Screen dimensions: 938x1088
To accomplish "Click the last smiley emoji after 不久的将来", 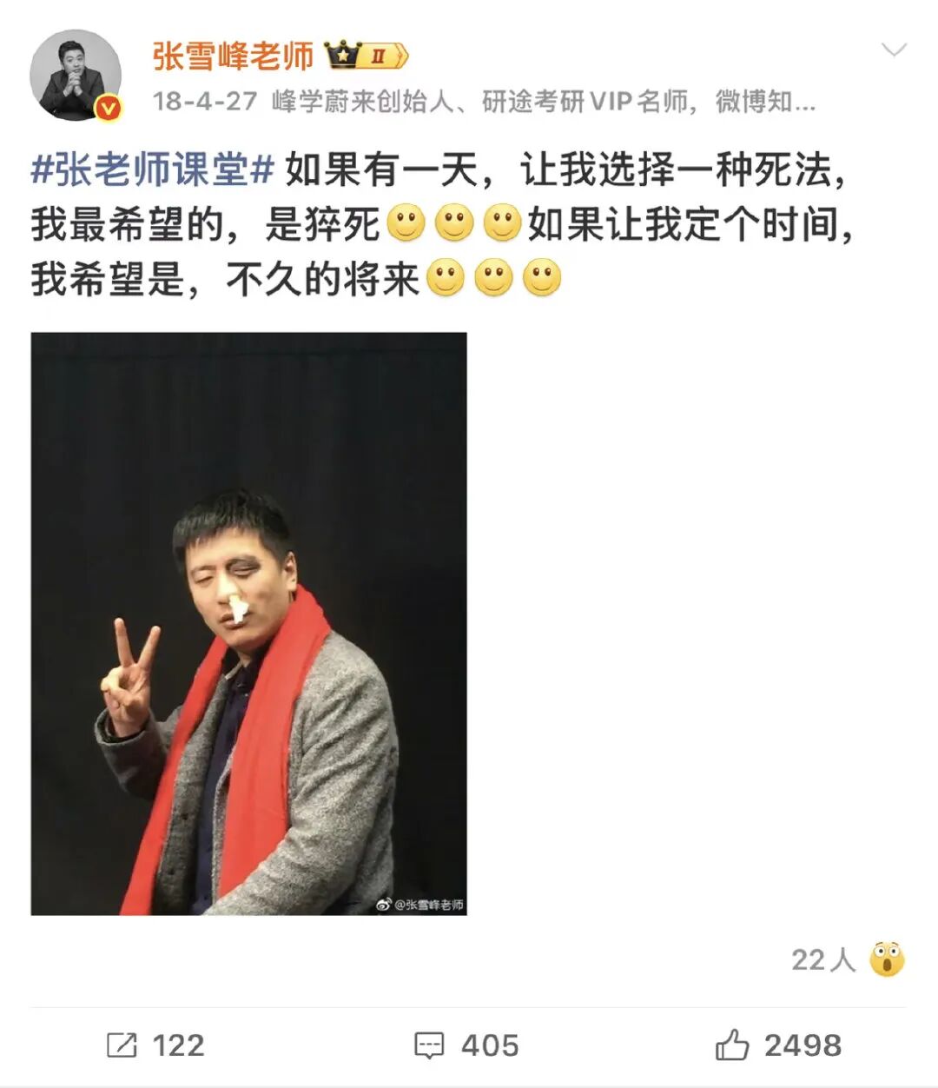I will (543, 280).
